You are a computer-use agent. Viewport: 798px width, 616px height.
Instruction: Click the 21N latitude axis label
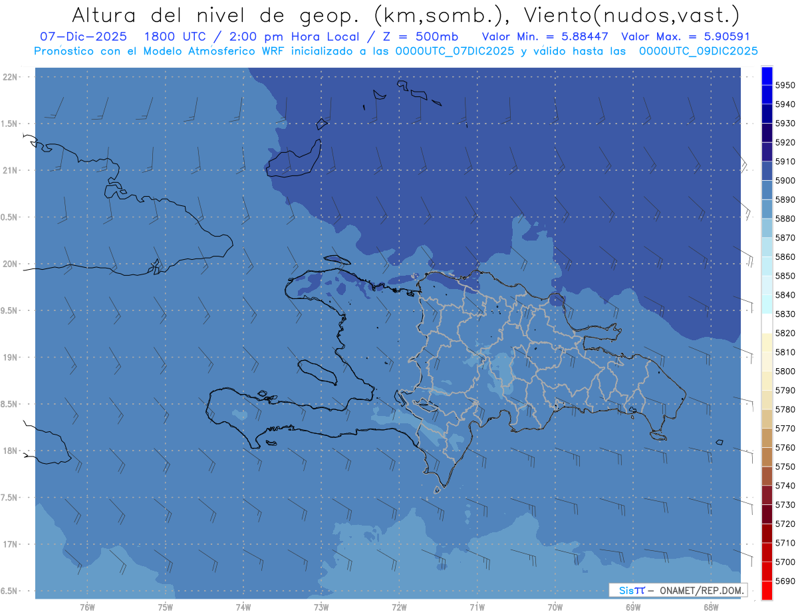click(x=10, y=171)
